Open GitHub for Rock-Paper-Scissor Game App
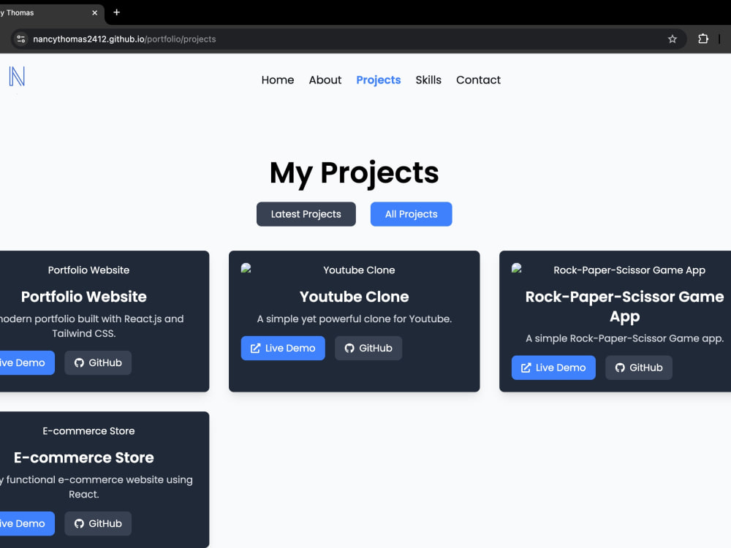Image resolution: width=731 pixels, height=548 pixels. coord(639,368)
